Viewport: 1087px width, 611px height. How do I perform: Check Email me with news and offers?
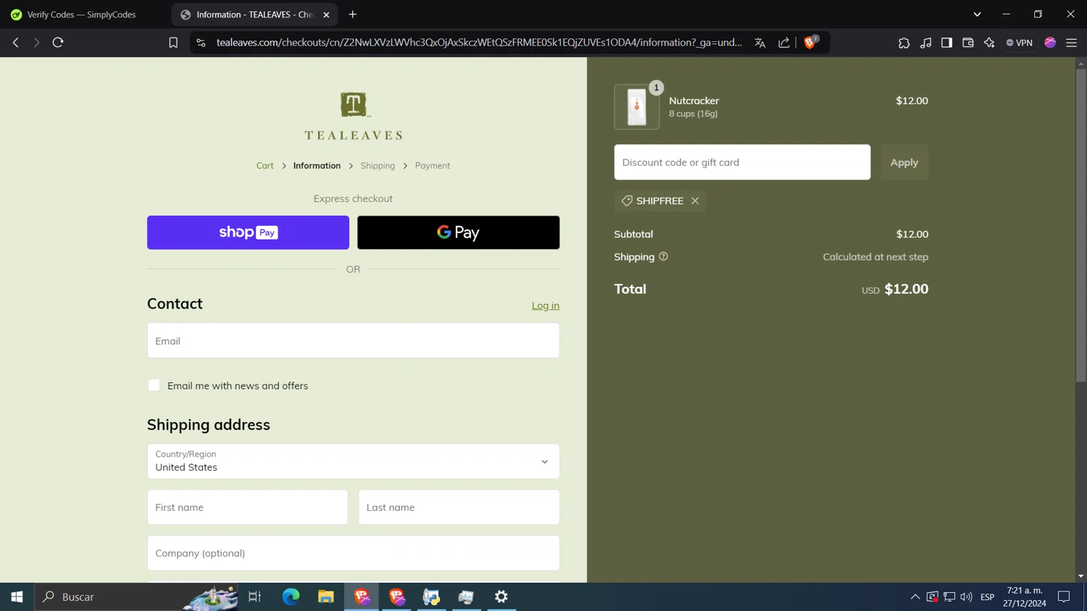click(x=154, y=385)
